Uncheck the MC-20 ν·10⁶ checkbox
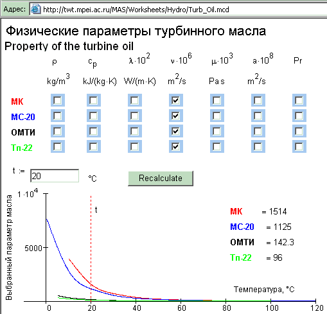This screenshot has height=314, width=327. pos(176,116)
